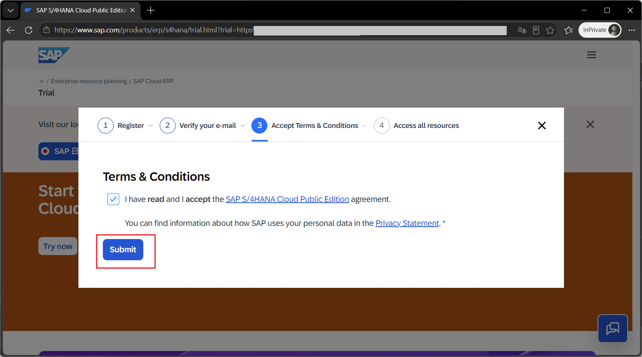642x357 pixels.
Task: Click the SAP logo
Action: coord(54,55)
